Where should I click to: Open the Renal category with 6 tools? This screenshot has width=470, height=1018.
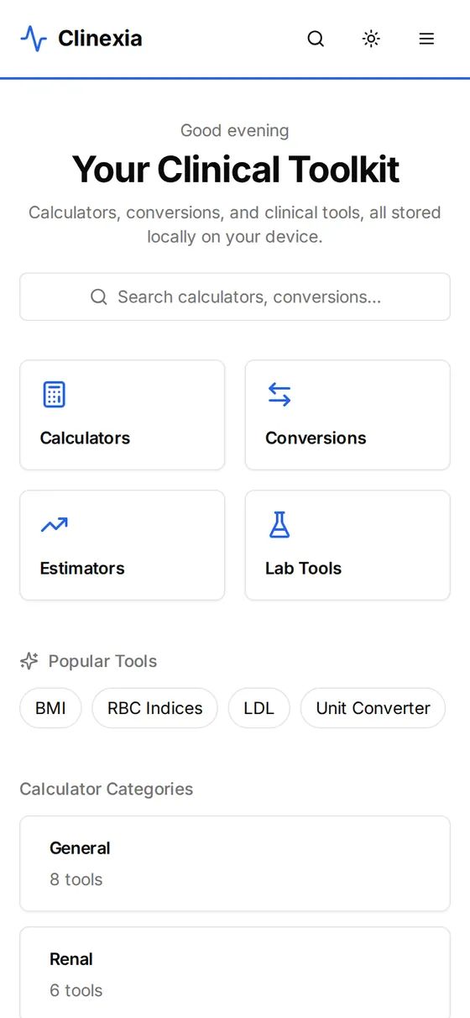pos(235,973)
